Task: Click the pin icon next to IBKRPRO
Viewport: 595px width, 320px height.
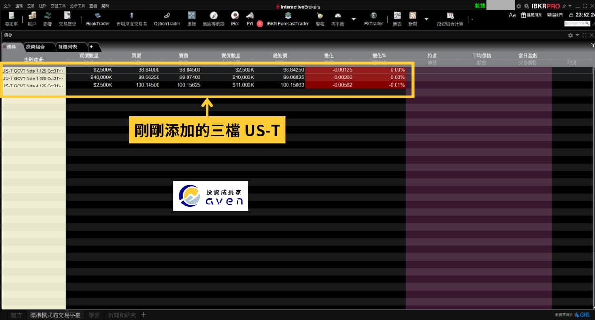Action: coord(564,6)
